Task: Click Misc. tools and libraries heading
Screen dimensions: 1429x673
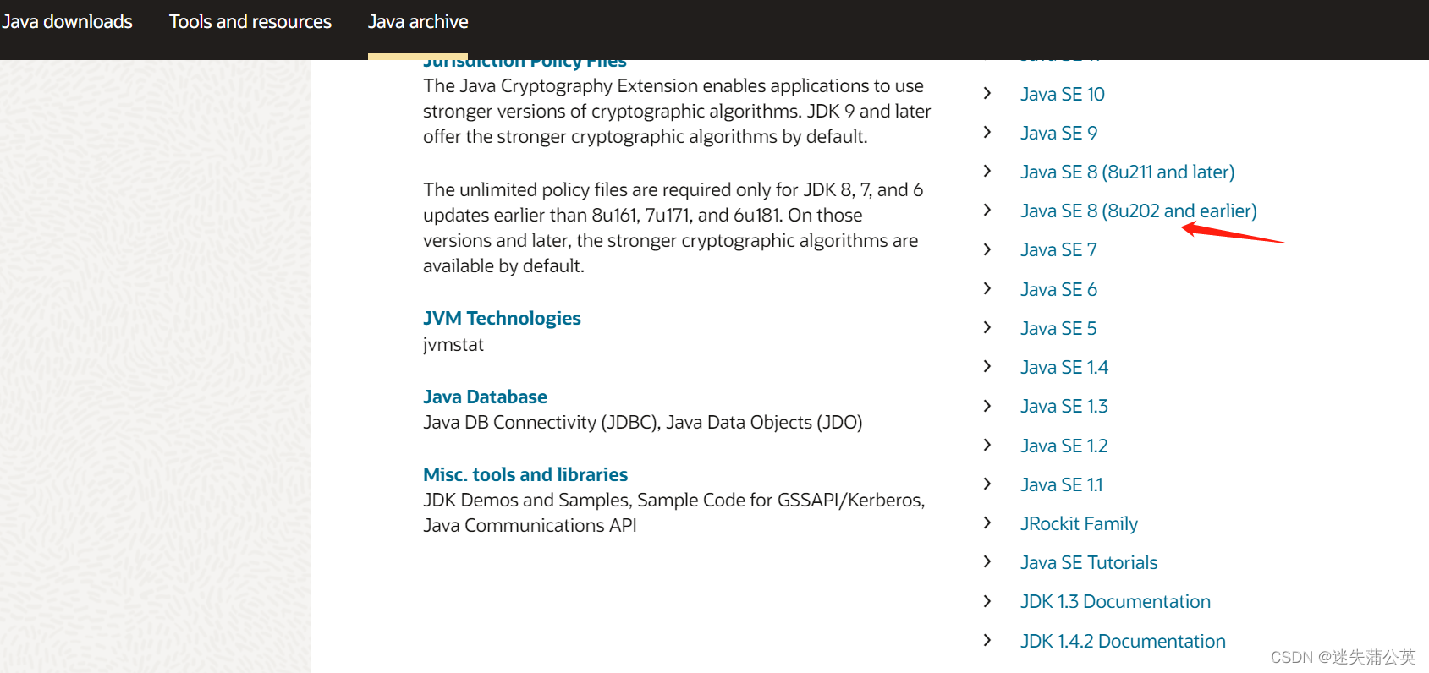Action: (525, 474)
